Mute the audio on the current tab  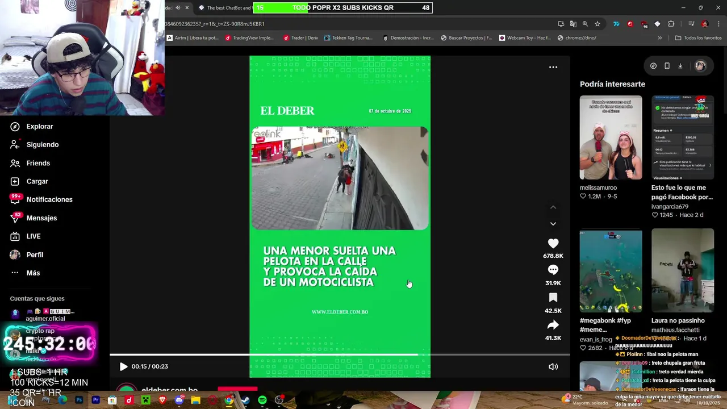(178, 7)
